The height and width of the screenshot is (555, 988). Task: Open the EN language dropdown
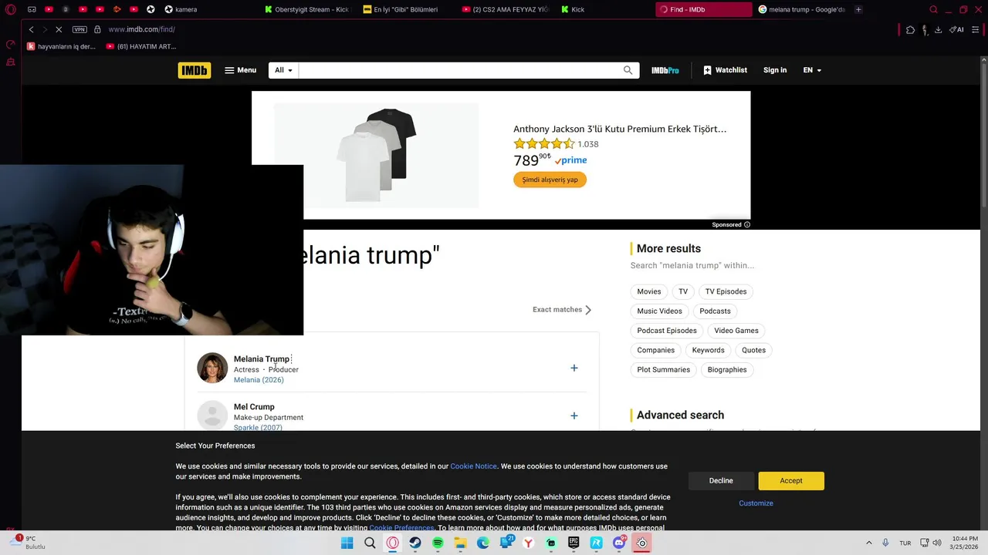tap(812, 70)
